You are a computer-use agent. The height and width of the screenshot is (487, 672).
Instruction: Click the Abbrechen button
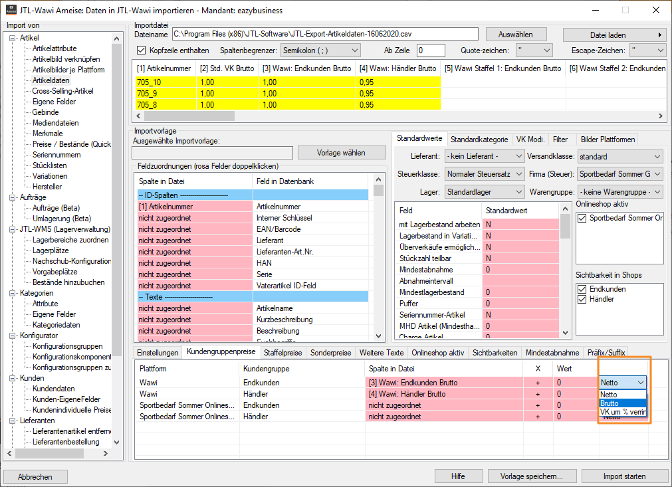(35, 477)
